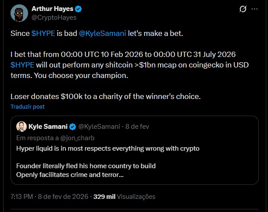Open Kyle Samani's name in quoted post
The image size is (268, 212).
(48, 127)
